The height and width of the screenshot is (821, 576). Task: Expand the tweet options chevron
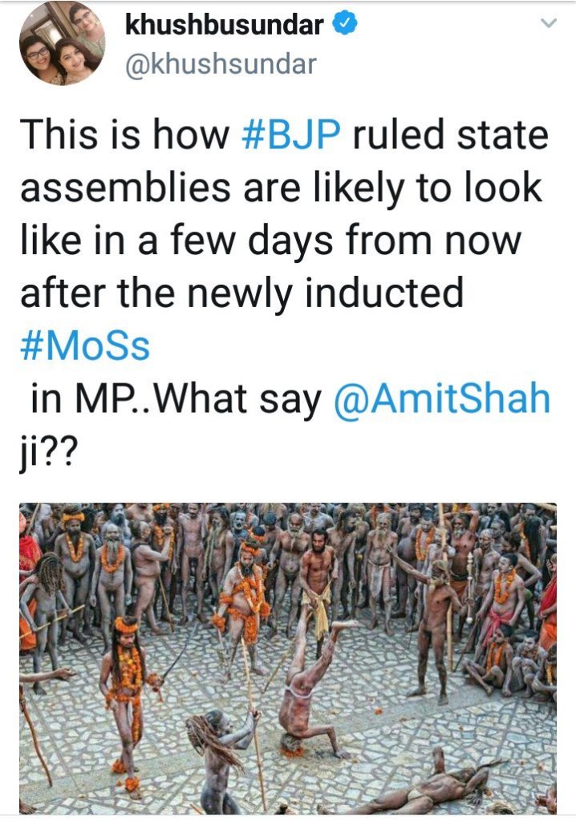[549, 24]
